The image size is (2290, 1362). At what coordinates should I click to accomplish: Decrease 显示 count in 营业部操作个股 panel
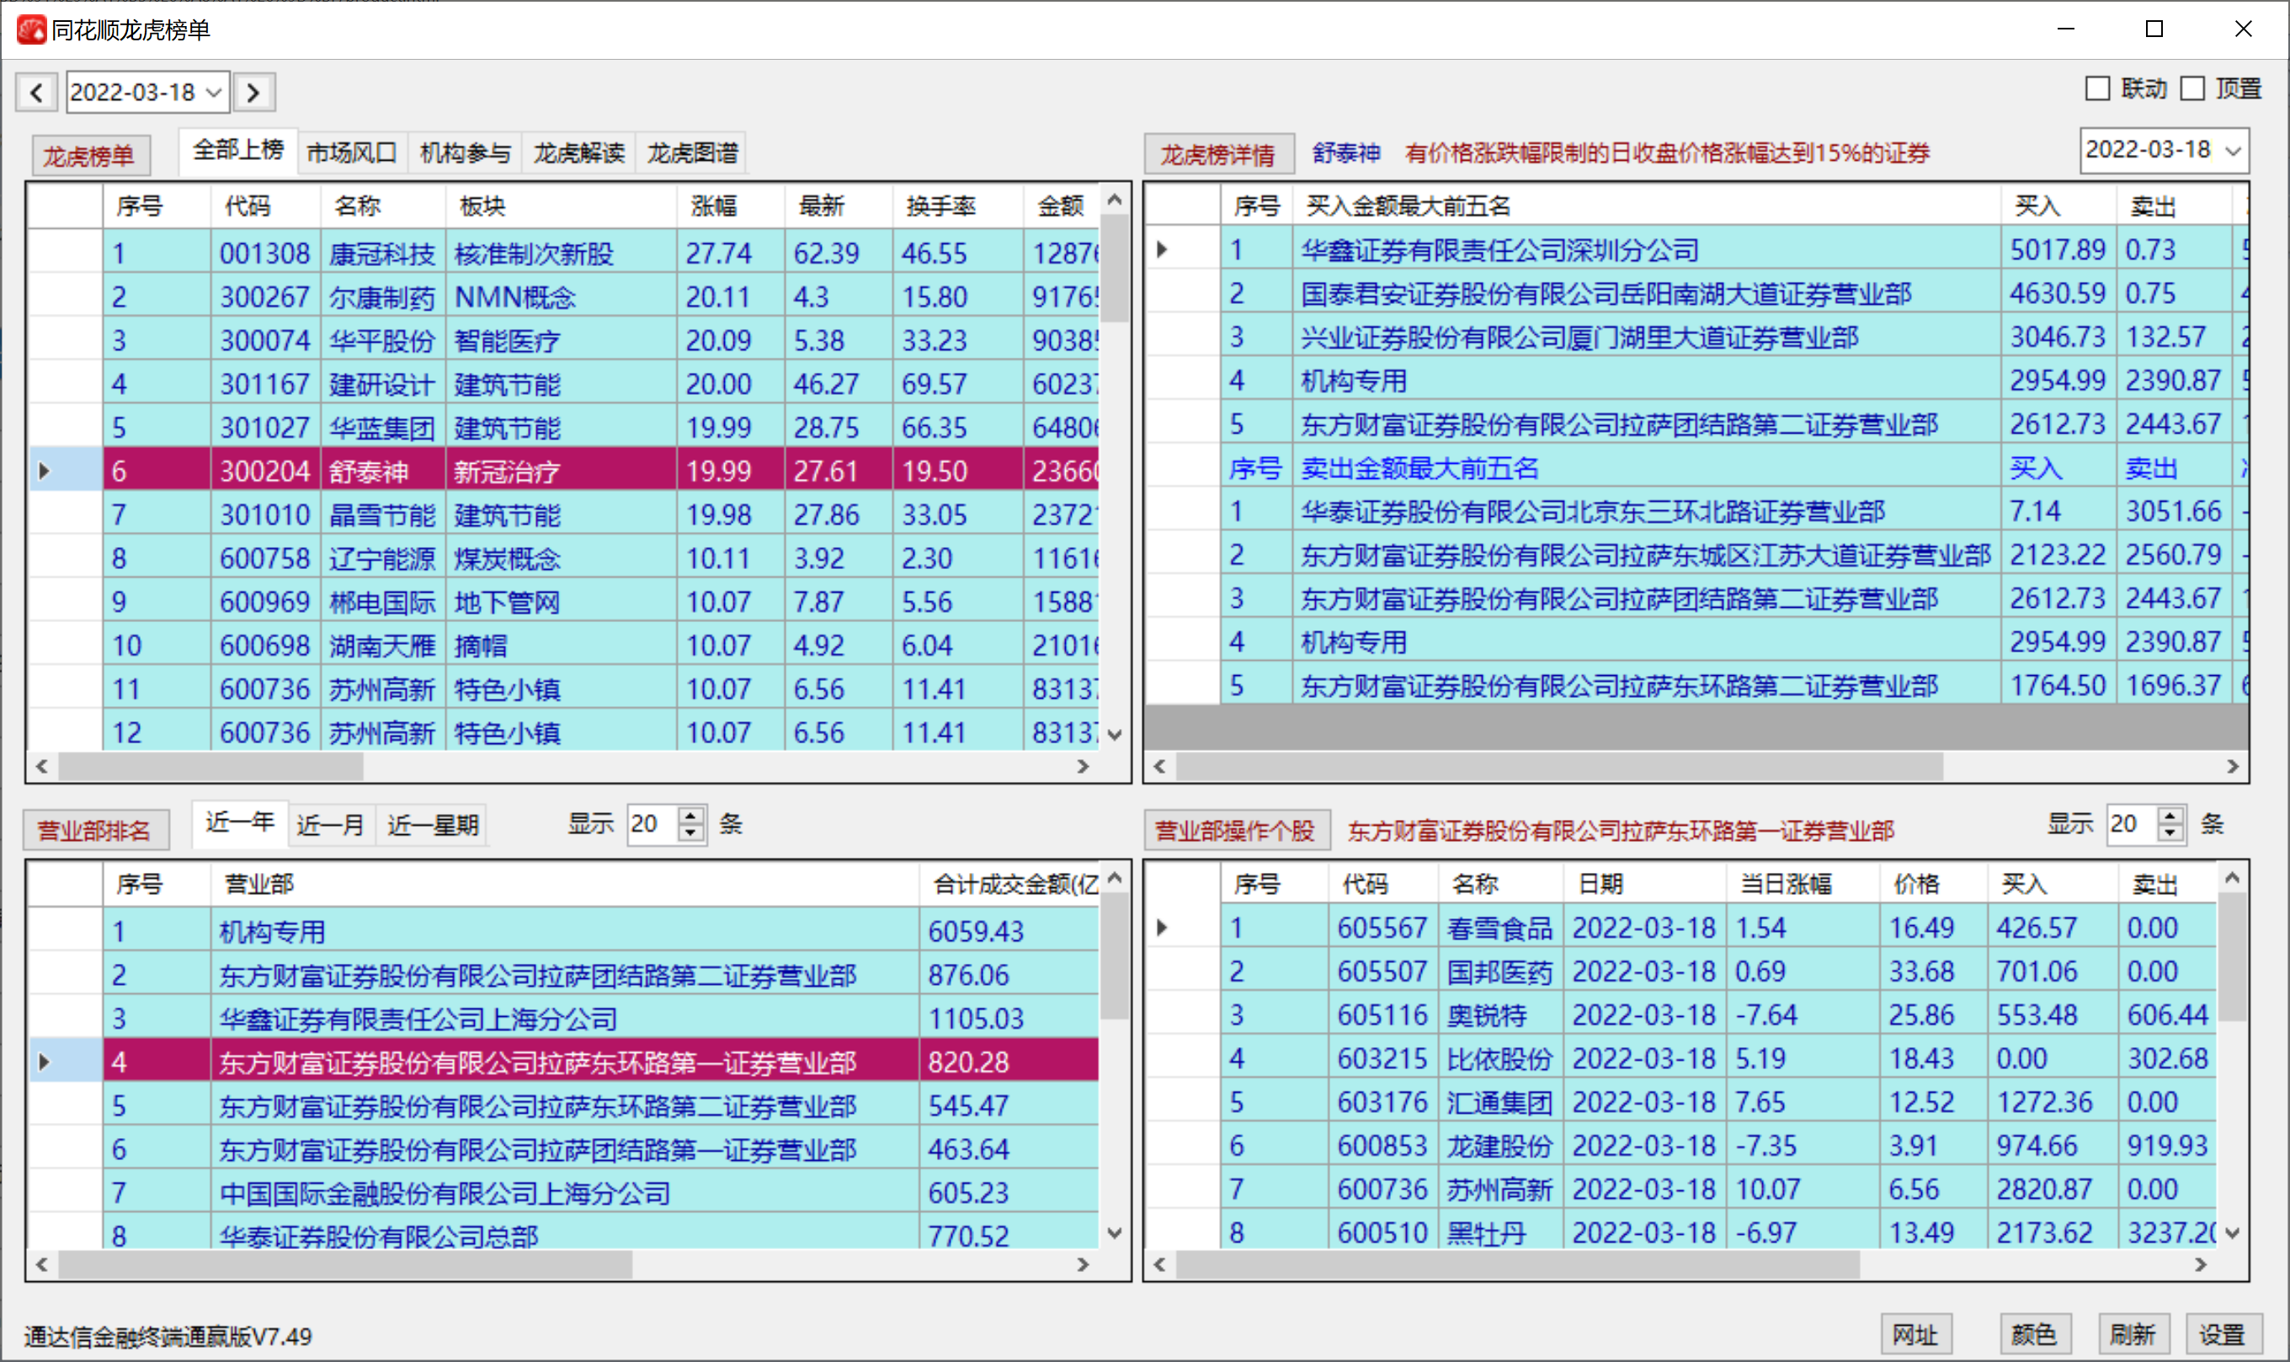pyautogui.click(x=2171, y=833)
